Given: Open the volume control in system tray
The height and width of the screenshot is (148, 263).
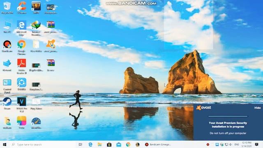Looking at the screenshot, I should [231, 144].
